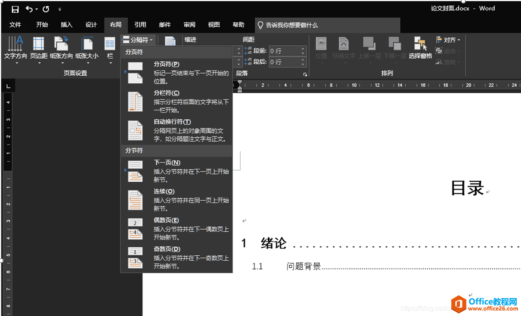Viewport: 521px width, 316px height.
Task: Click the Save icon in quick access toolbar
Action: coord(15,9)
